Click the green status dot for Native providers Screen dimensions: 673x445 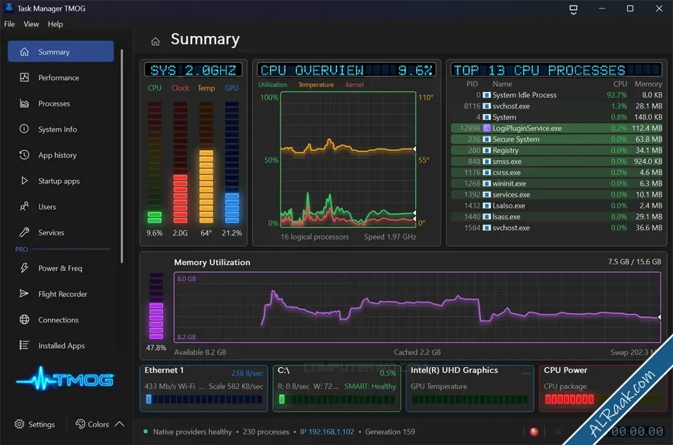(x=145, y=432)
